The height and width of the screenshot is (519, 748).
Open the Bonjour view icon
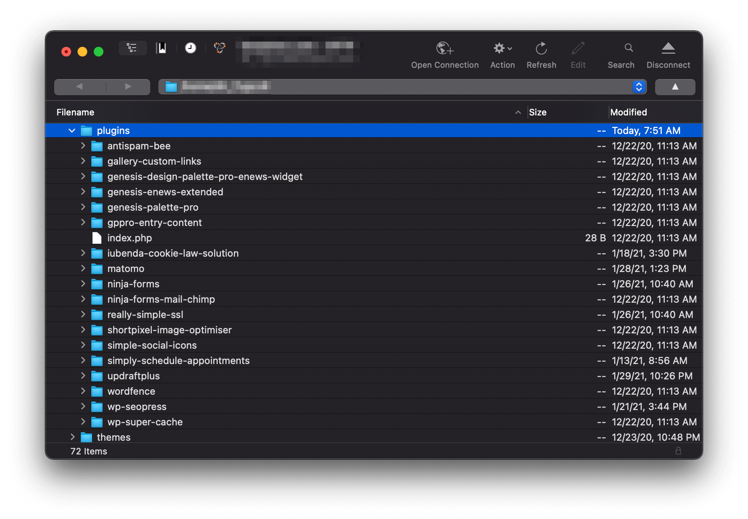coord(220,48)
